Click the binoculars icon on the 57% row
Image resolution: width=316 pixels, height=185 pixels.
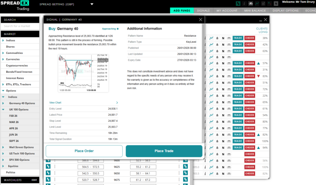(x=229, y=63)
